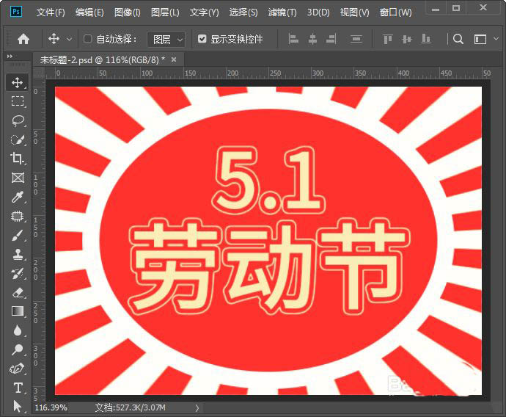Click the 5.1 text on canvas
Viewport: 506px width, 417px height.
268,180
